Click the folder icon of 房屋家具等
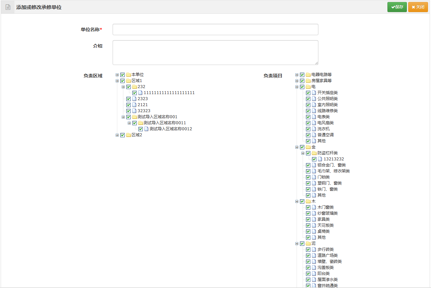This screenshot has width=431, height=288. 308,81
